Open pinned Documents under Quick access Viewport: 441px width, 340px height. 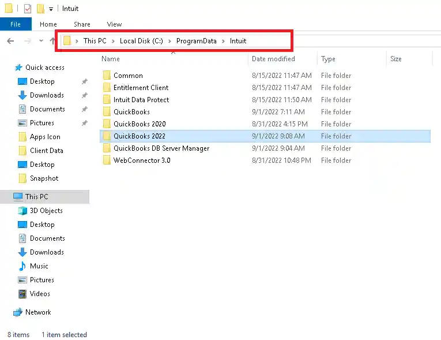pos(47,109)
